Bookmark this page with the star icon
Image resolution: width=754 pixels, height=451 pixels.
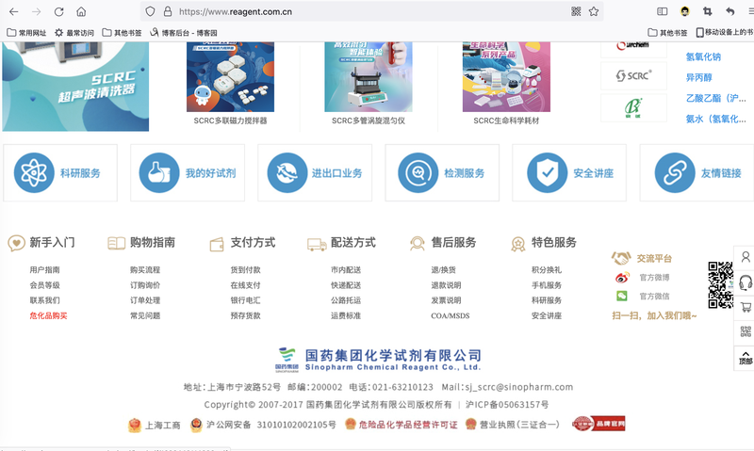[x=594, y=11]
